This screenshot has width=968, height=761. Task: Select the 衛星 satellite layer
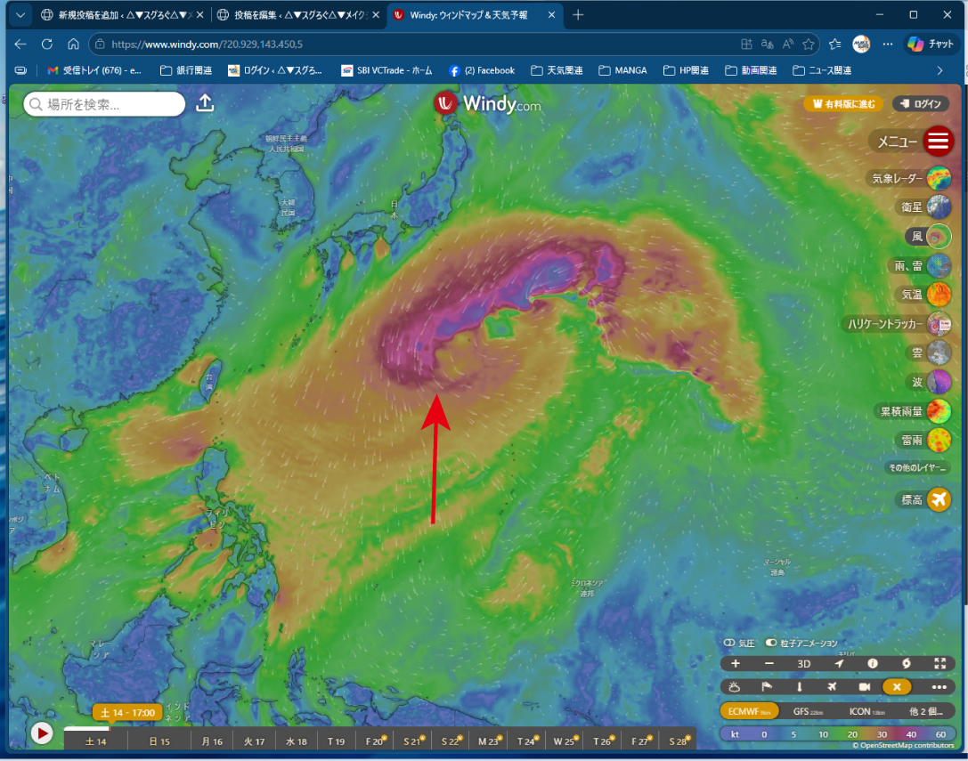click(939, 207)
